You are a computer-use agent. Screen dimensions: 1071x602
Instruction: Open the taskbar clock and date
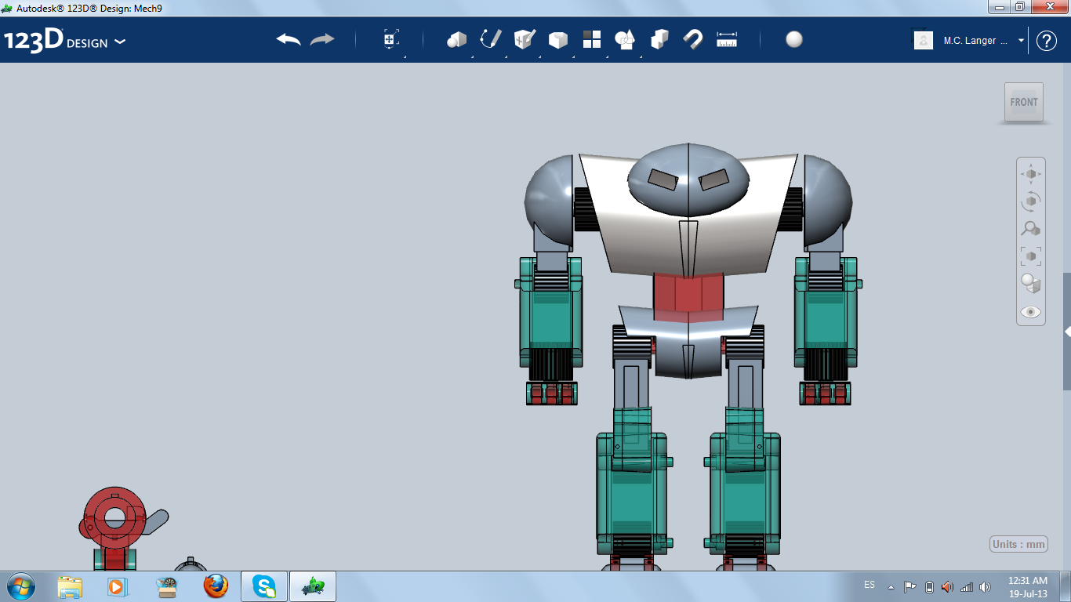coord(1028,587)
